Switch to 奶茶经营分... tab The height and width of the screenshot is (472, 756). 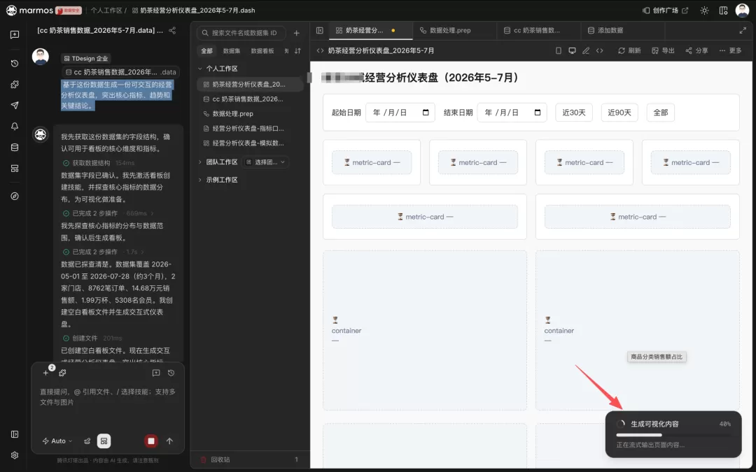[x=370, y=30]
